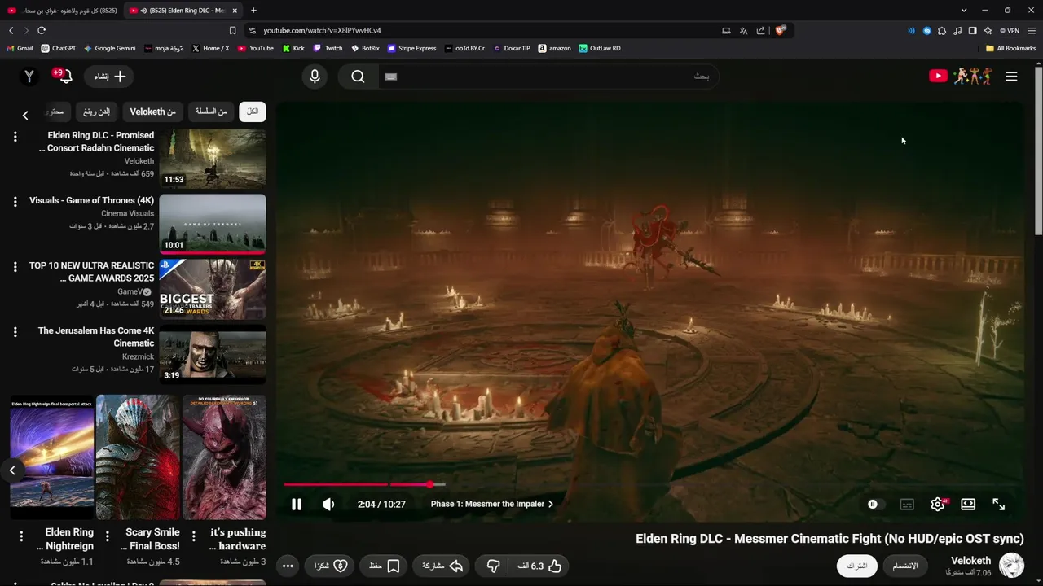Share the video via مشاركة button
This screenshot has height=586, width=1043.
click(x=442, y=566)
